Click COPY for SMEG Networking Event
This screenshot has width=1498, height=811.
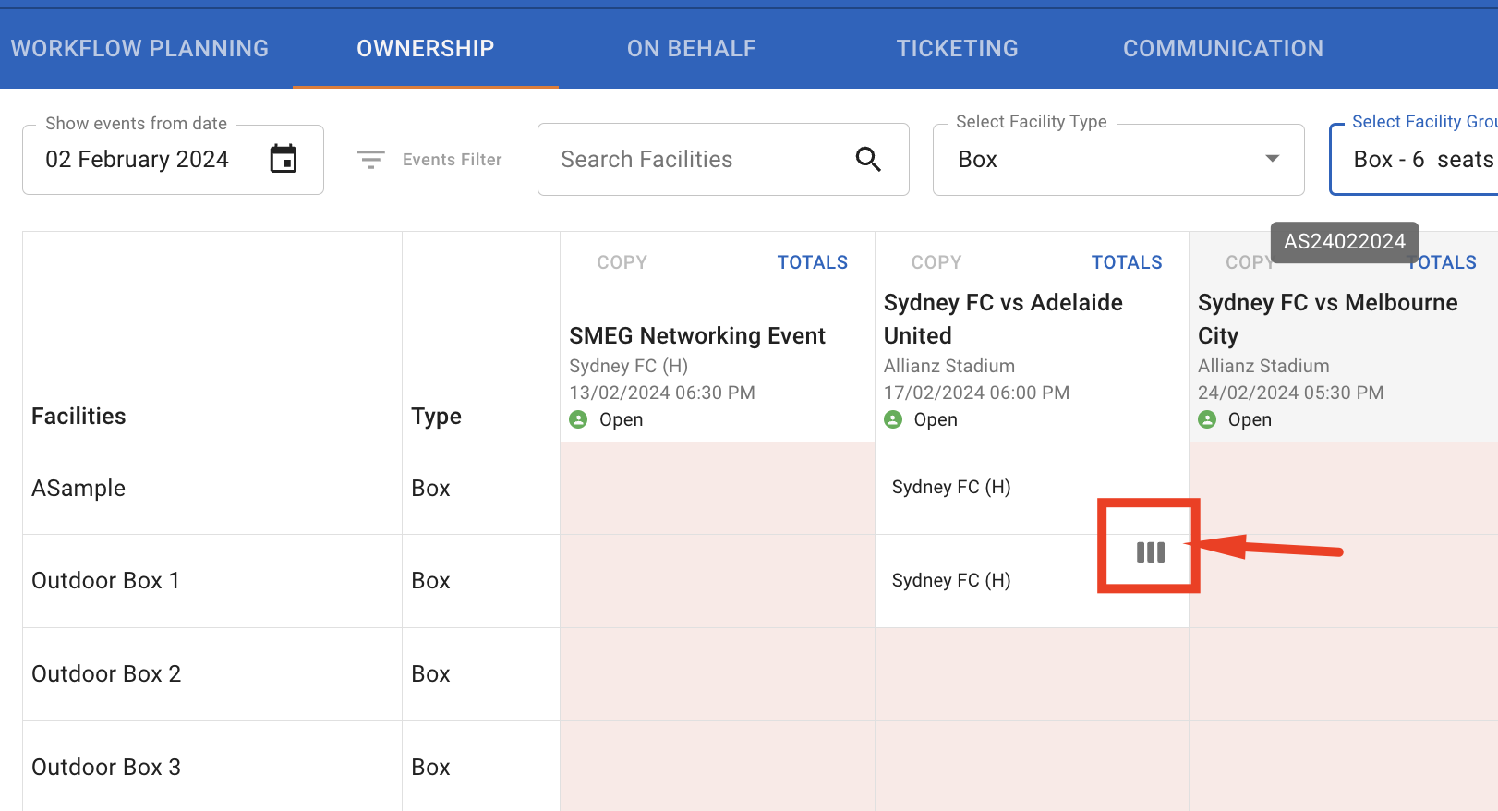pos(622,262)
